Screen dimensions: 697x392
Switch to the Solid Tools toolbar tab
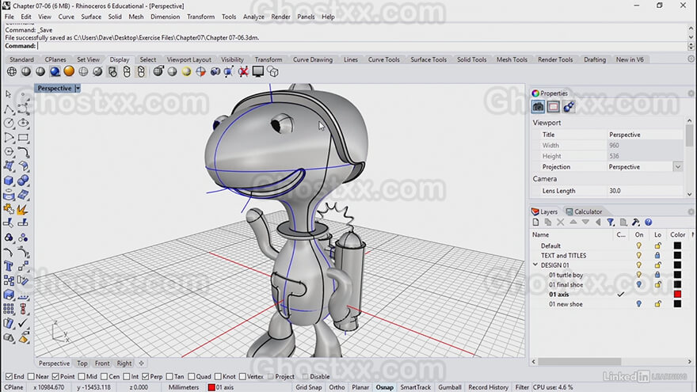click(471, 59)
